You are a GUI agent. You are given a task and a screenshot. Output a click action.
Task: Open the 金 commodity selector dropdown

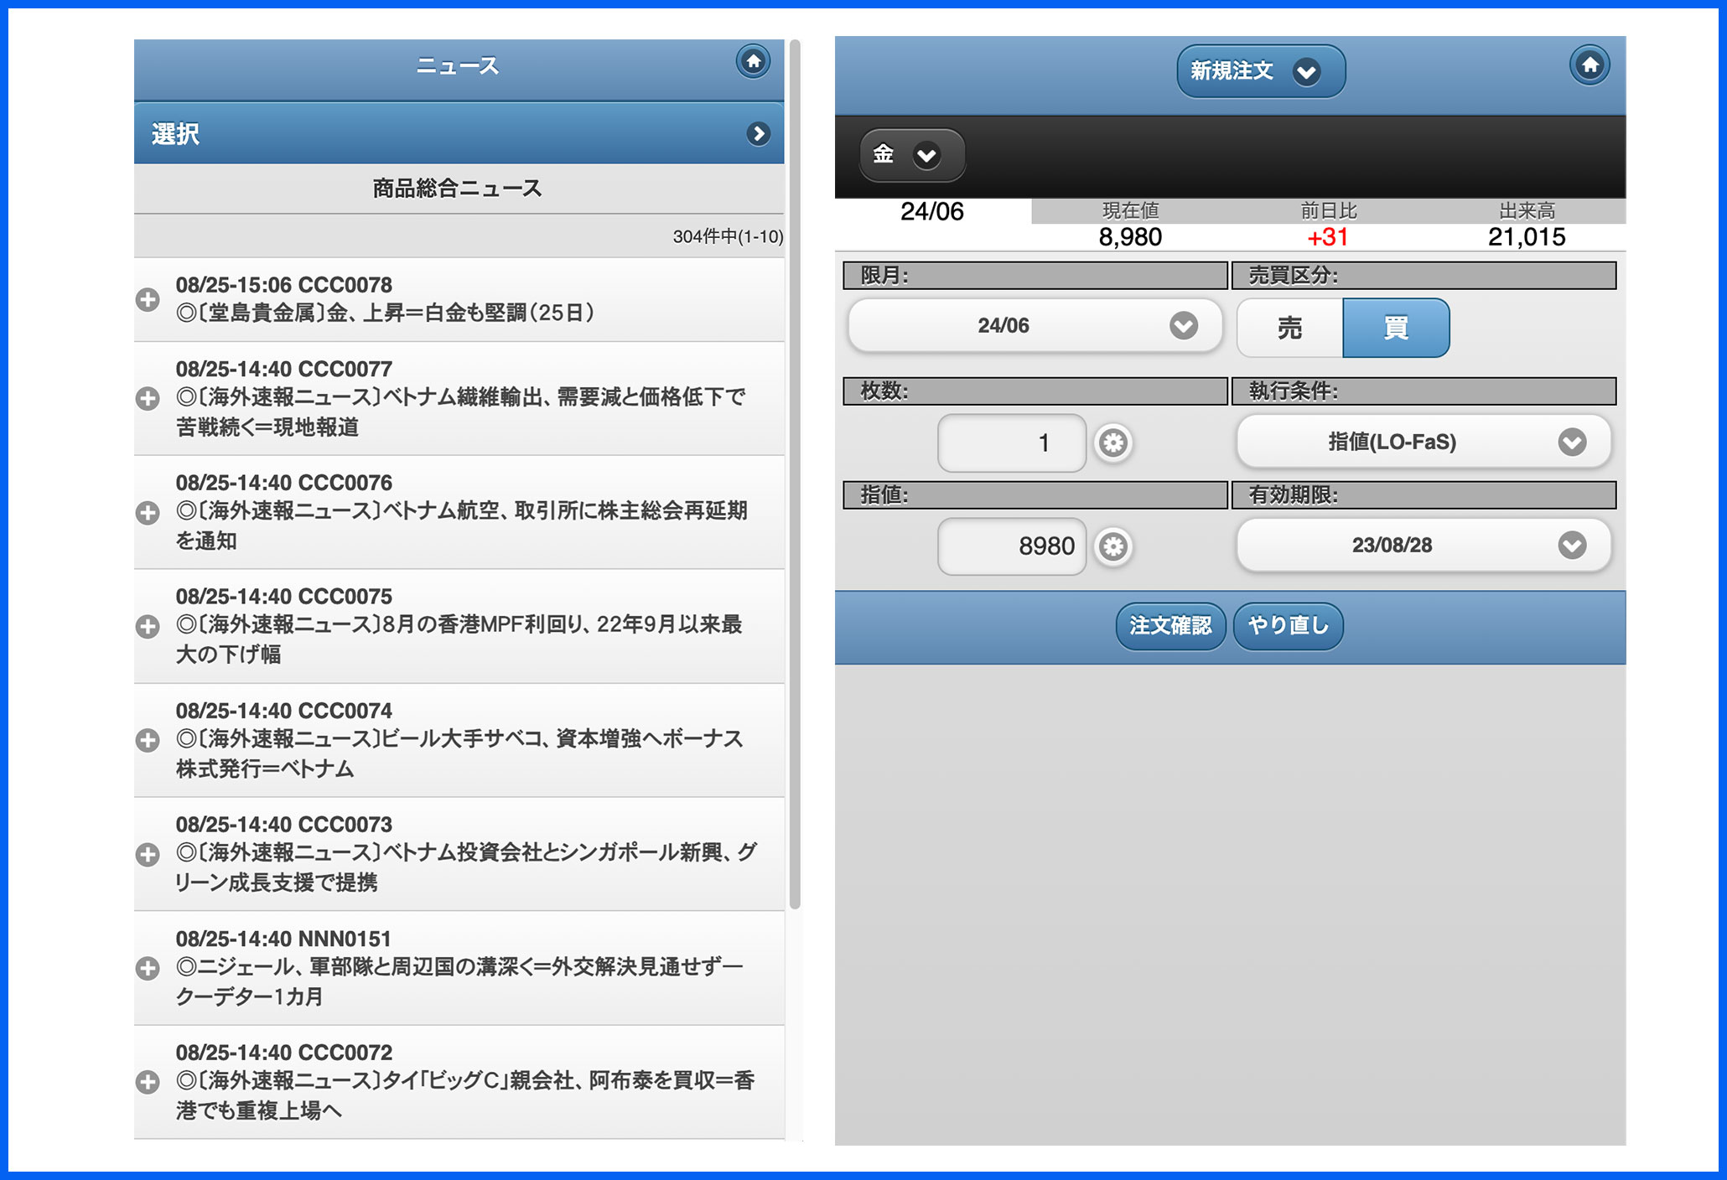[912, 154]
